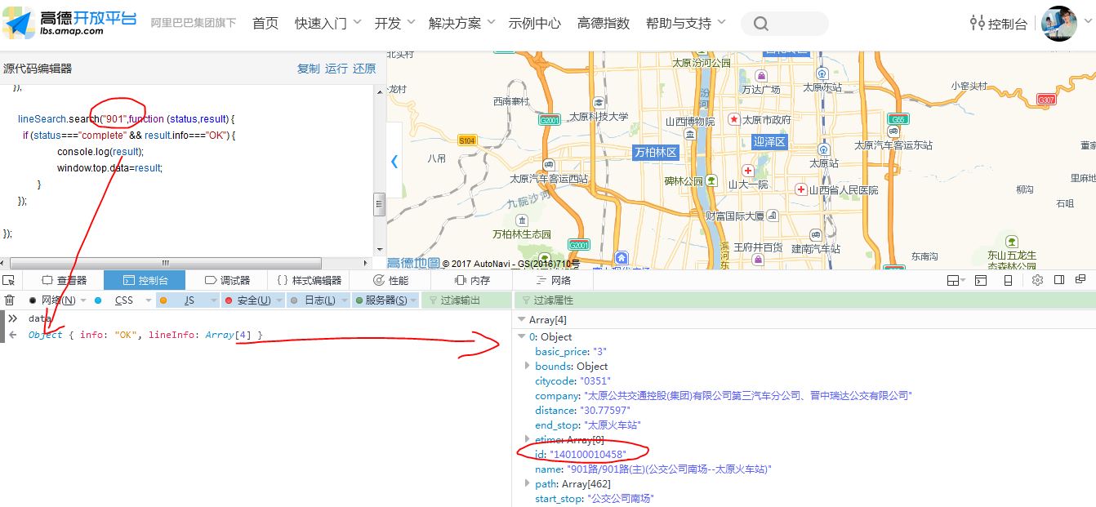Open 高德指数 in the top navigation
Image resolution: width=1096 pixels, height=507 pixels.
point(604,23)
